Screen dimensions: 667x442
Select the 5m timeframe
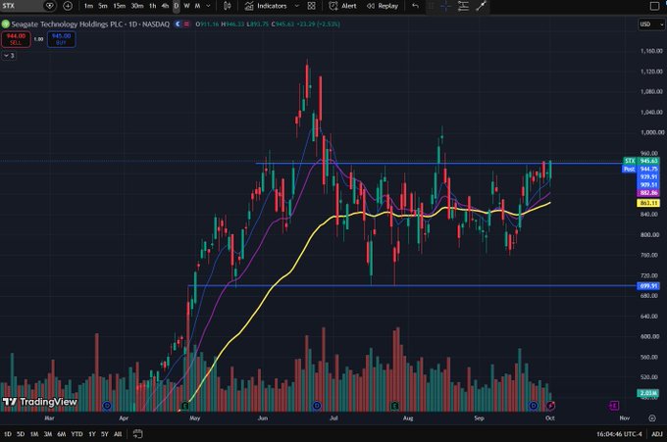point(103,6)
